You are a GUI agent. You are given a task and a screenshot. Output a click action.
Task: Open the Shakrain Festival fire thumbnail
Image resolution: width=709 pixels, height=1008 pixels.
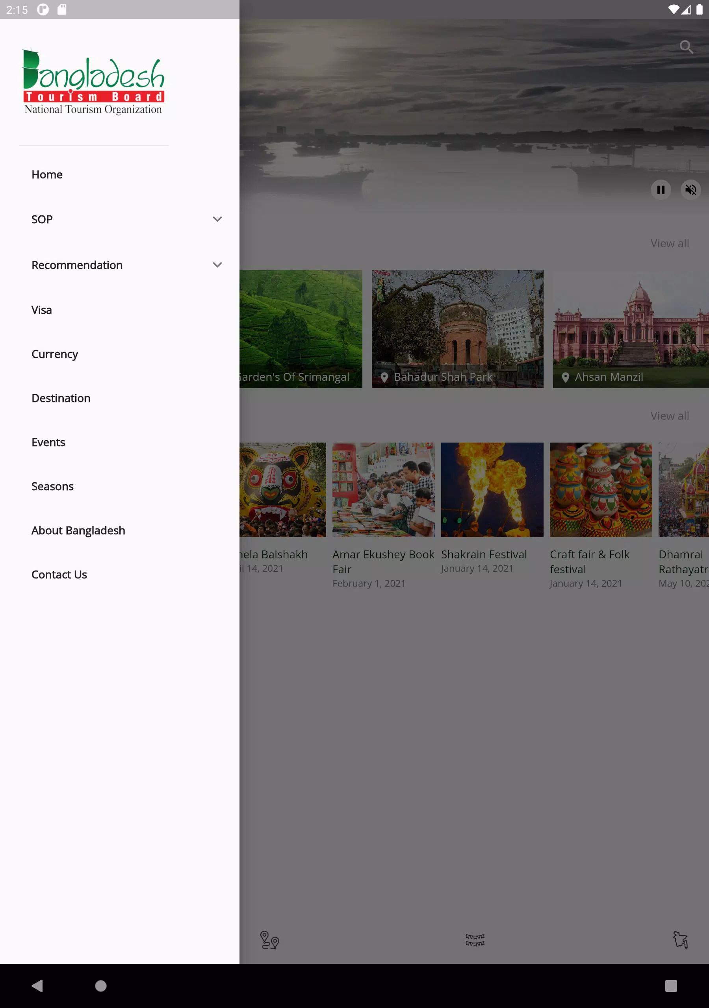click(492, 489)
